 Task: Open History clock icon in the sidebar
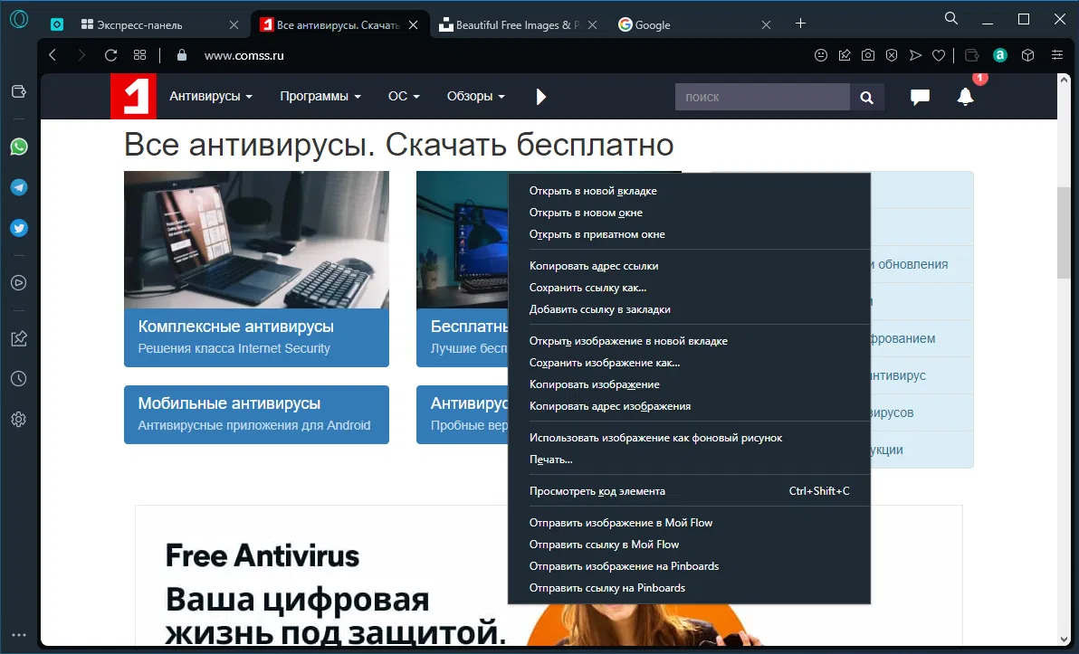point(19,379)
